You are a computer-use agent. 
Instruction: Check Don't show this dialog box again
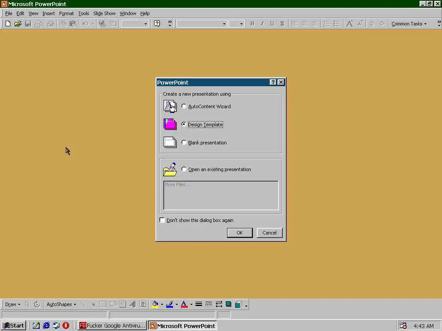click(162, 220)
